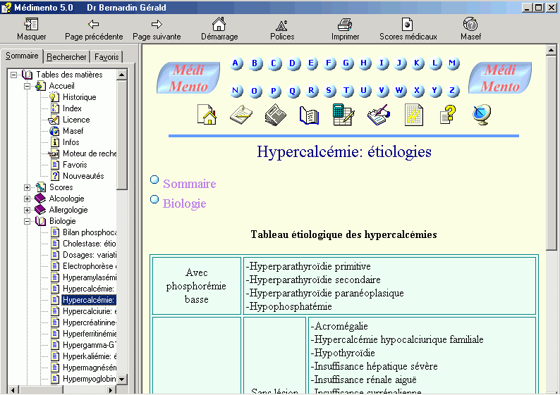
Task: Click Acromégalie table entry
Action: [x=339, y=326]
